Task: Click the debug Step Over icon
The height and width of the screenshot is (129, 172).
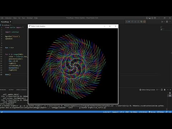Action: [132, 21]
